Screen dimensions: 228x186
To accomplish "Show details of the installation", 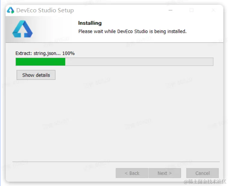I will coord(36,75).
